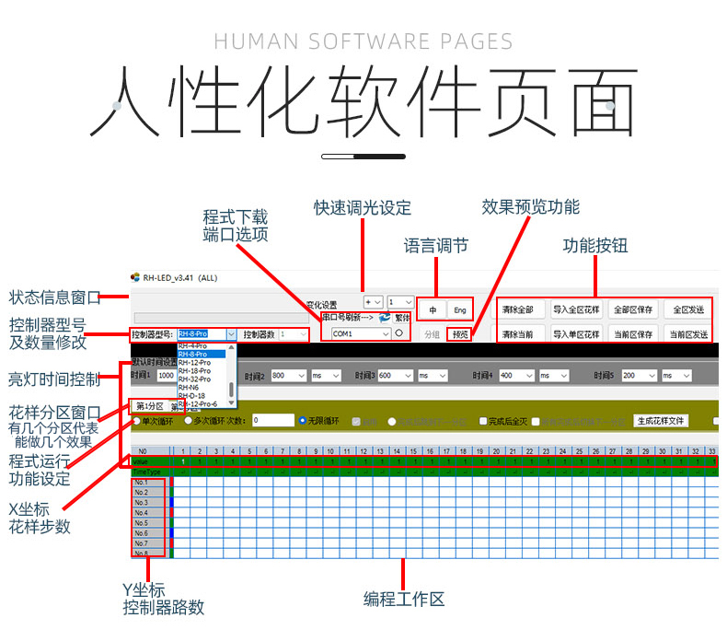Select the 多次循环 radio button
Viewport: 727px width, 641px height.
(x=189, y=421)
